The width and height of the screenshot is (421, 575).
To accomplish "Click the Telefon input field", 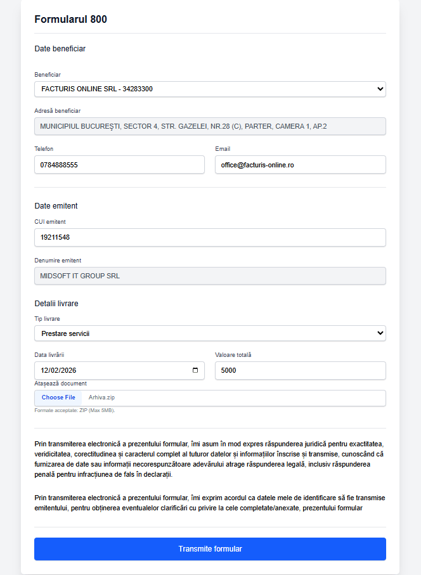I will (x=119, y=165).
